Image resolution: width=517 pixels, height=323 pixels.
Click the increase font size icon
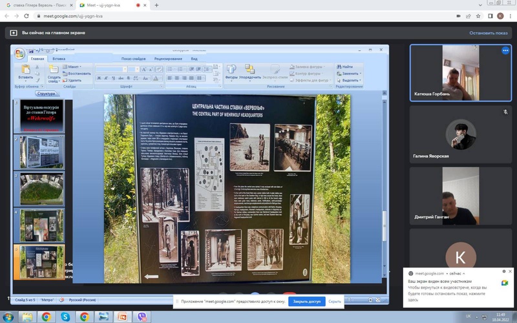144,69
